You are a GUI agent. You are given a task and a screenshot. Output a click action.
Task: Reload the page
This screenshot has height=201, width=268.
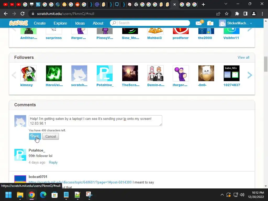23,14
